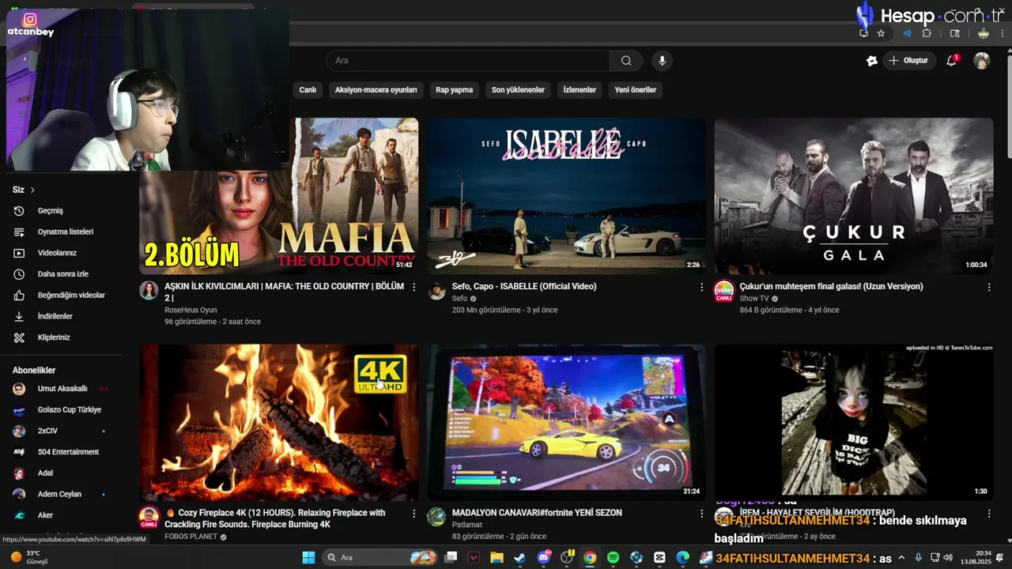This screenshot has width=1012, height=569.
Task: Click the badge icon left of Oluştur
Action: click(x=872, y=61)
